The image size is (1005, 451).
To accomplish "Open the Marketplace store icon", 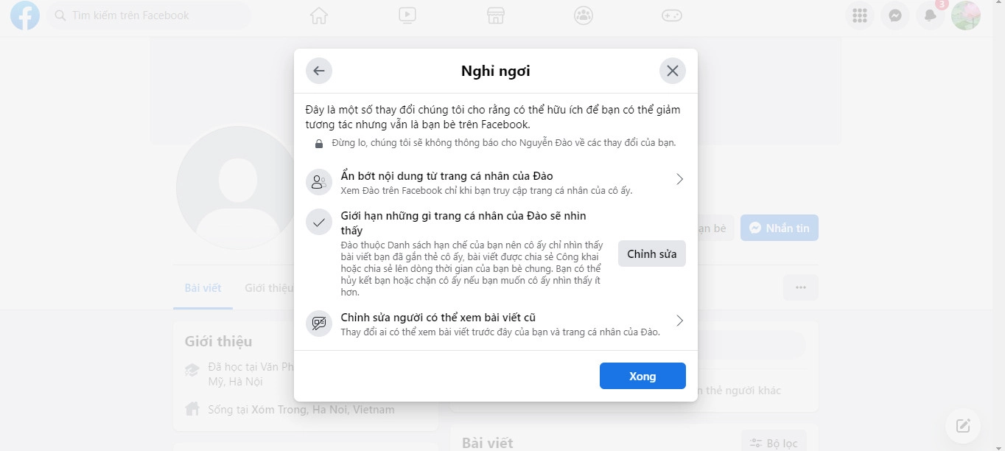I will (x=495, y=15).
